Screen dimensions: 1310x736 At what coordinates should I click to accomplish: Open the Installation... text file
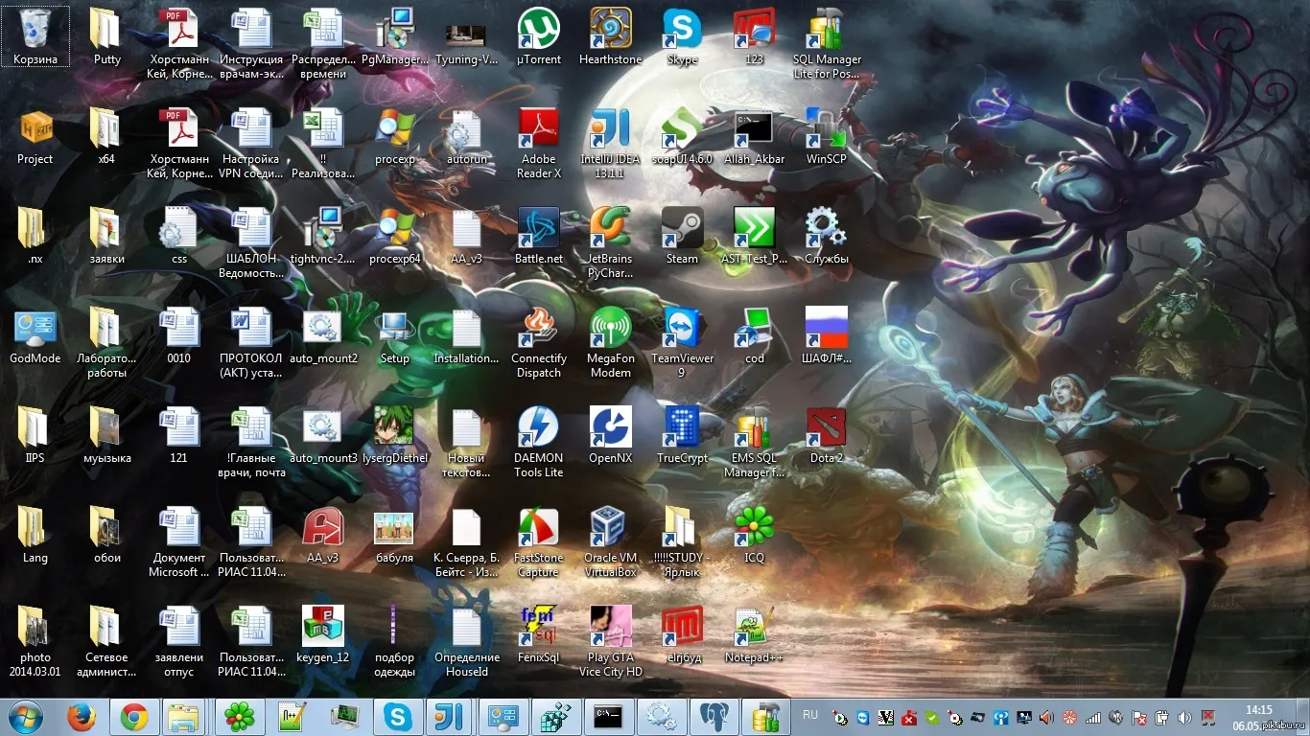(x=467, y=335)
